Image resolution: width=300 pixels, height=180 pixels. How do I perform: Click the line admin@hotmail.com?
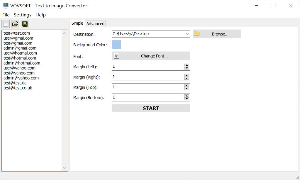(x=22, y=63)
